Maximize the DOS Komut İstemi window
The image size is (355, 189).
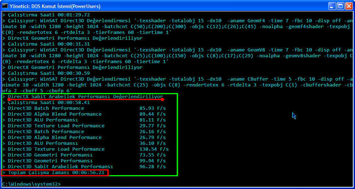point(340,6)
